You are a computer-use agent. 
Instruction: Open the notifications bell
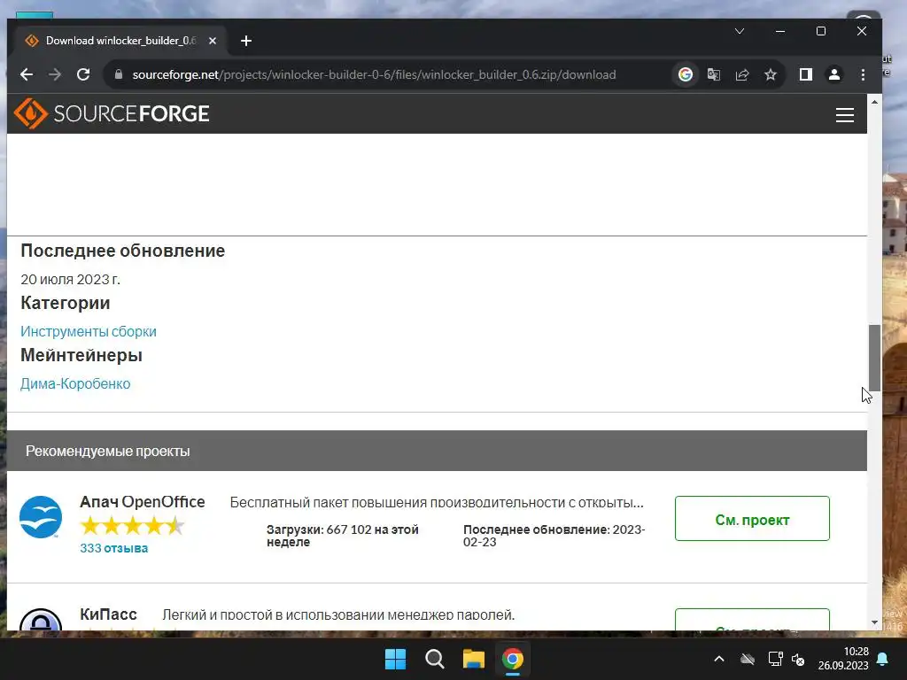coord(883,659)
